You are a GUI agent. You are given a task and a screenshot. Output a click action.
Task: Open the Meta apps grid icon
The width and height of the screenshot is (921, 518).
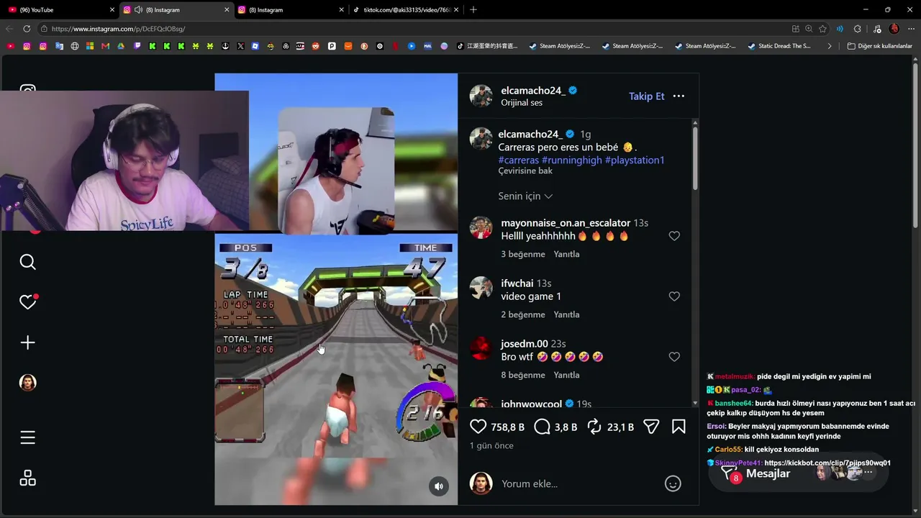(27, 478)
